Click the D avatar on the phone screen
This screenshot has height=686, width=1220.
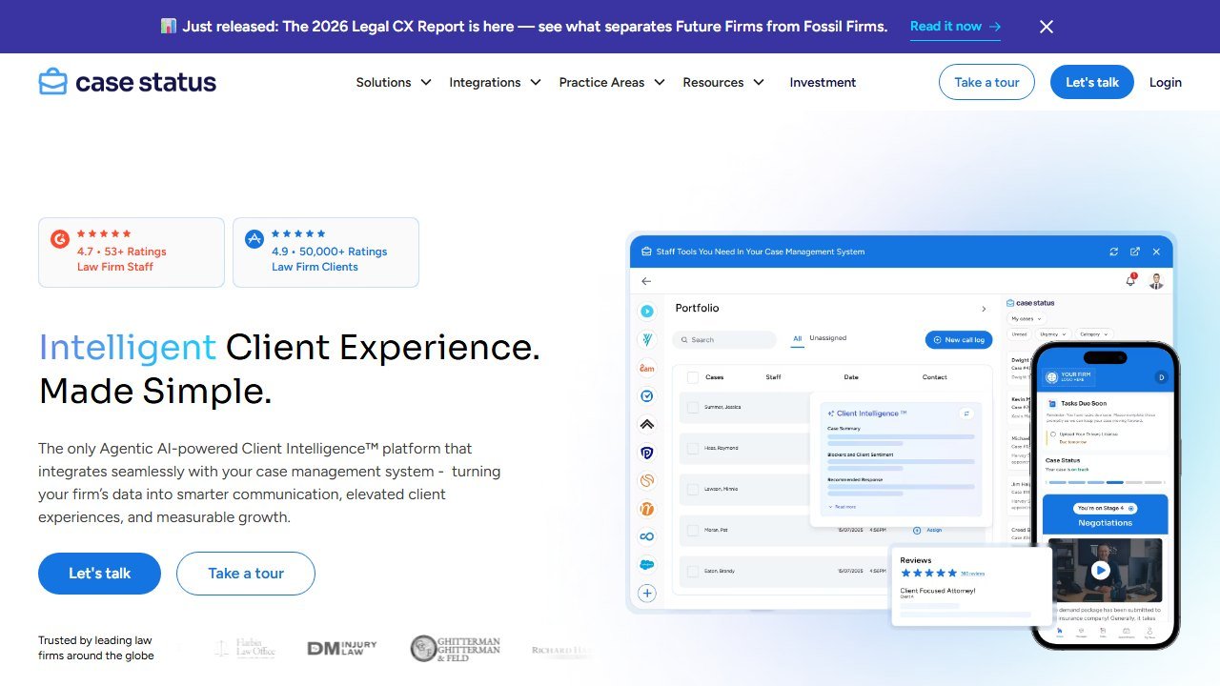point(1161,377)
